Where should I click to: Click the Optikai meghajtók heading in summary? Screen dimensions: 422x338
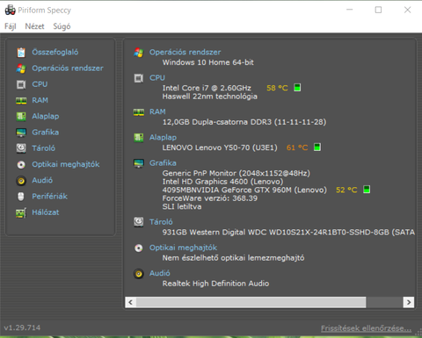(184, 248)
